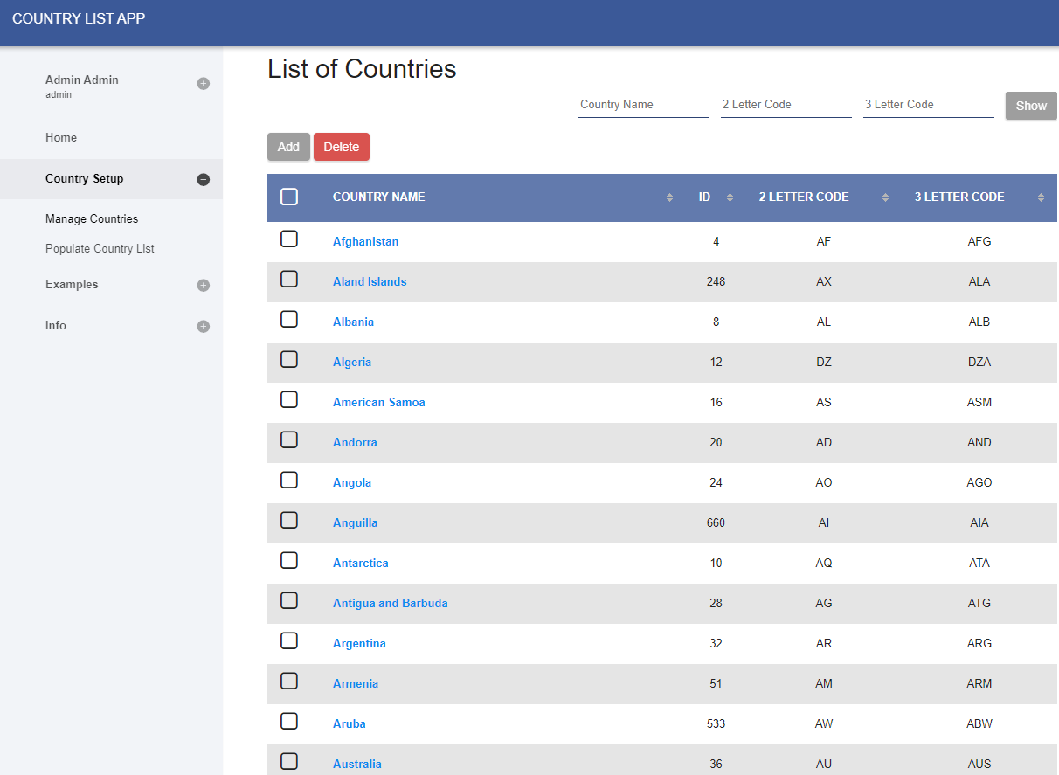
Task: Open Home from the sidebar
Action: 61,137
